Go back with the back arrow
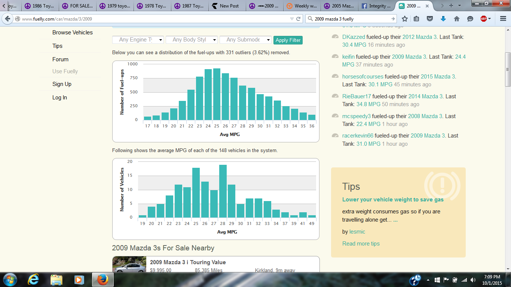Screen dimensions: 511x287 tap(7, 19)
